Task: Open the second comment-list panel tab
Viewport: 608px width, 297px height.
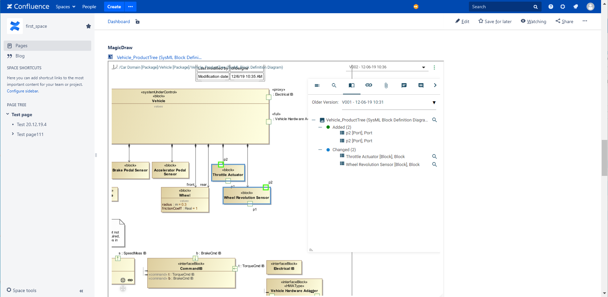Action: pos(421,85)
